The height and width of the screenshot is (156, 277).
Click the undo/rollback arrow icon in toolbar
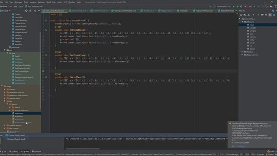point(267,6)
